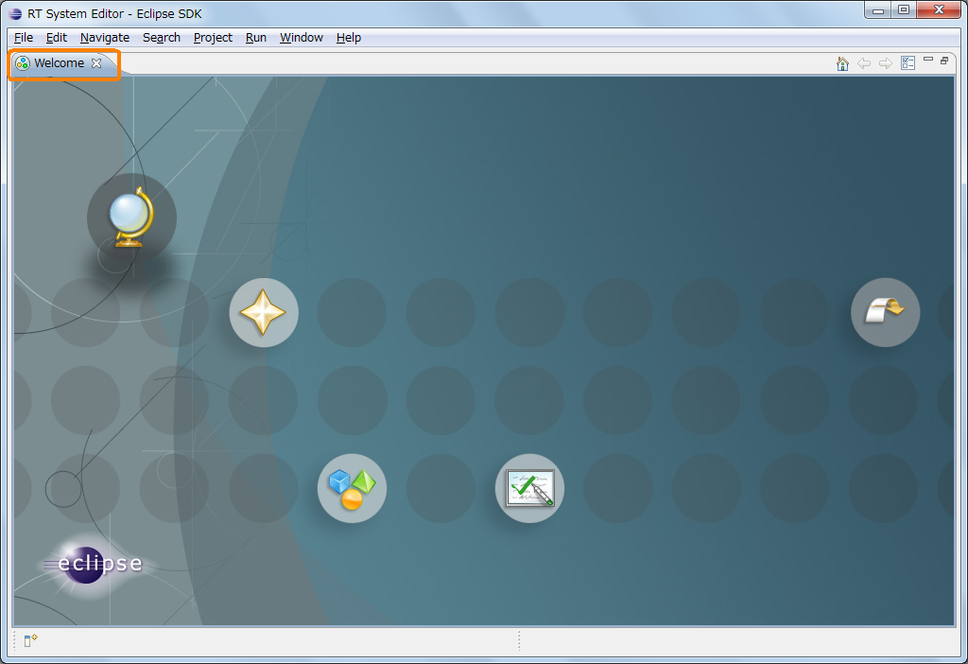Restore the Welcome view panel size
The image size is (968, 664).
[x=944, y=61]
